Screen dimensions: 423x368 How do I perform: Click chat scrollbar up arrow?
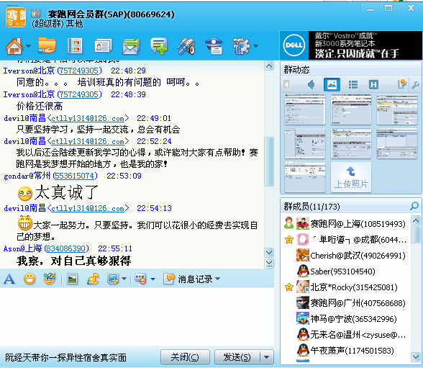(x=269, y=66)
